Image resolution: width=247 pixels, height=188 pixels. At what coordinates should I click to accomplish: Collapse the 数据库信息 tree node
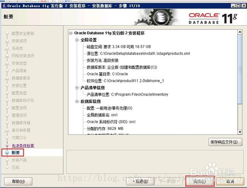tap(77, 101)
